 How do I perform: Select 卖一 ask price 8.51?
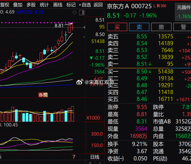[141, 64]
